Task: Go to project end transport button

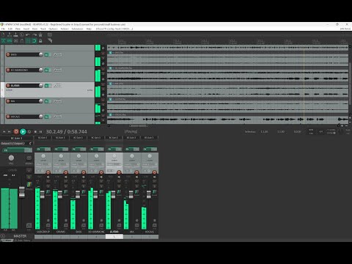Action: click(10, 132)
